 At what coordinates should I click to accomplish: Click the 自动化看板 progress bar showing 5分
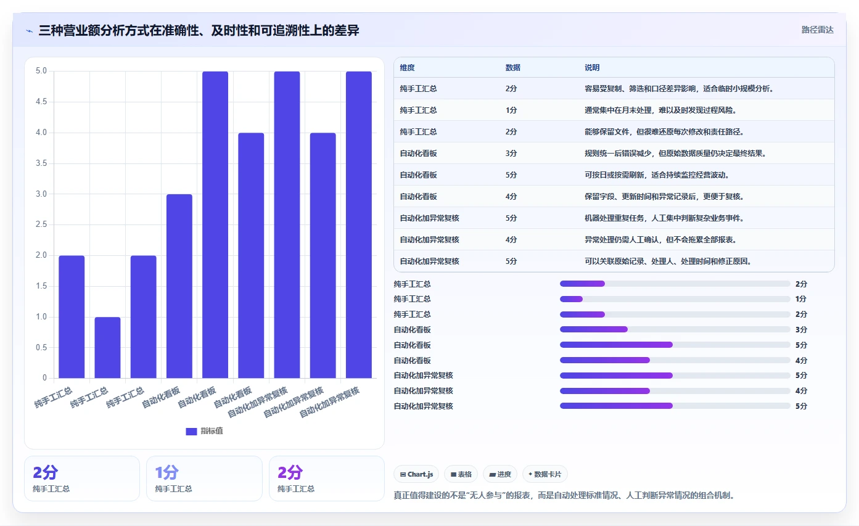(675, 345)
